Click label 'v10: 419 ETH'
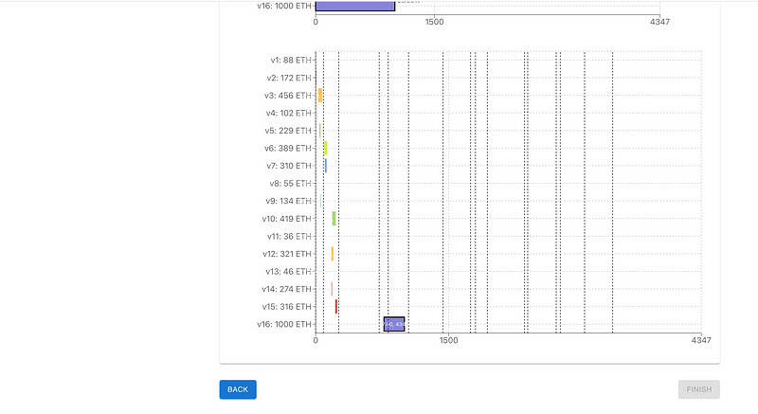 [287, 218]
